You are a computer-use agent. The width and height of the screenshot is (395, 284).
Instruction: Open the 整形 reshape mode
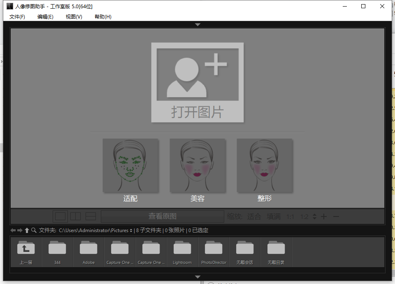pyautogui.click(x=265, y=165)
